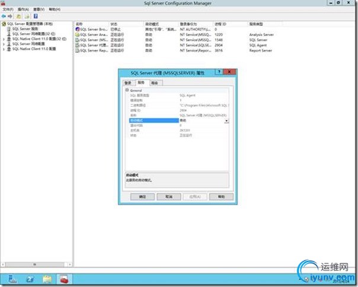358x287 pixels.
Task: Click the tree pane scrollbar left arrow
Action: tap(3, 264)
